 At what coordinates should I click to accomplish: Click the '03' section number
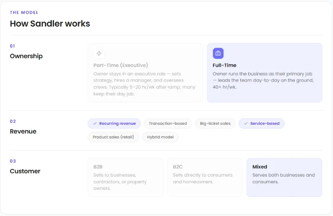click(x=13, y=161)
